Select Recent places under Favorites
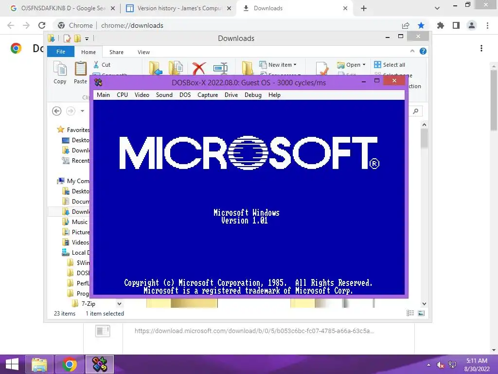Screen dimensions: 498x374 pyautogui.click(x=76, y=161)
